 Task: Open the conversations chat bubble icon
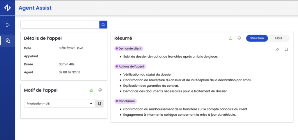(x=8, y=41)
